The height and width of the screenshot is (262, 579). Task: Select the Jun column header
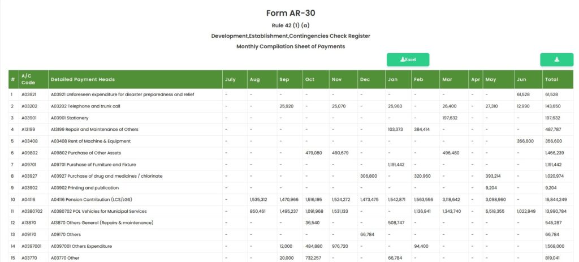point(528,79)
